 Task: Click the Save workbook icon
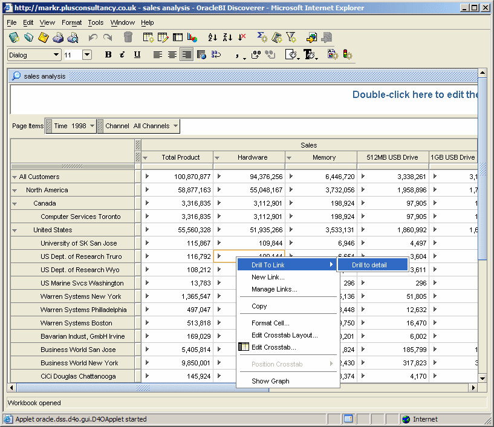click(x=43, y=37)
